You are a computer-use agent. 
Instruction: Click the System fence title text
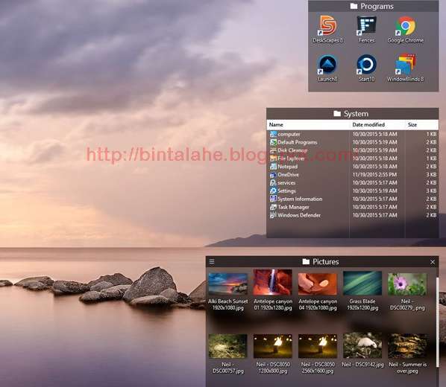(356, 114)
